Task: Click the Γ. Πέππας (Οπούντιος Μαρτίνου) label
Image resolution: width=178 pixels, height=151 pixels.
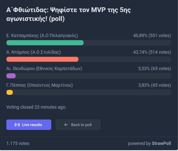Action: click(39, 85)
